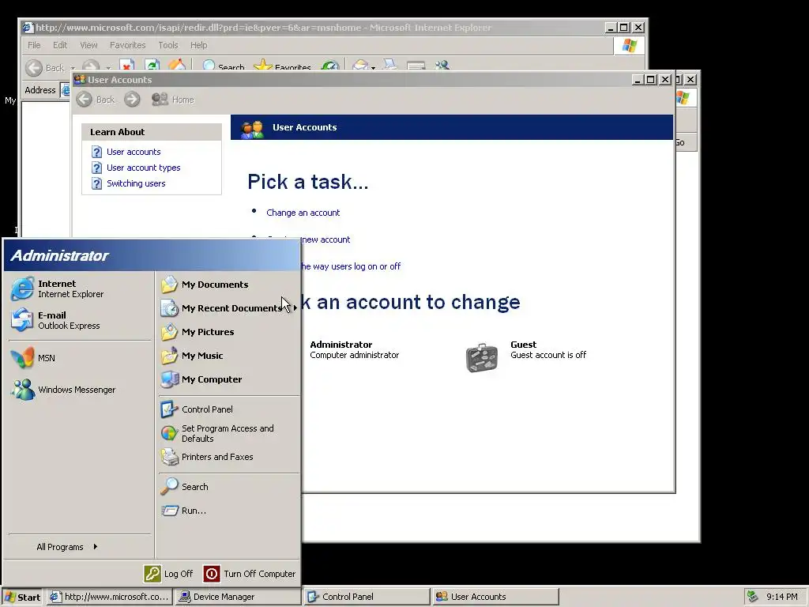
Task: Go Home in User Accounts window
Action: pyautogui.click(x=173, y=100)
